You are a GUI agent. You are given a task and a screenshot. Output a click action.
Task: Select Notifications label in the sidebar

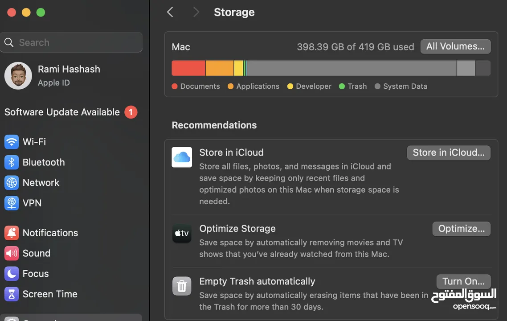point(50,233)
